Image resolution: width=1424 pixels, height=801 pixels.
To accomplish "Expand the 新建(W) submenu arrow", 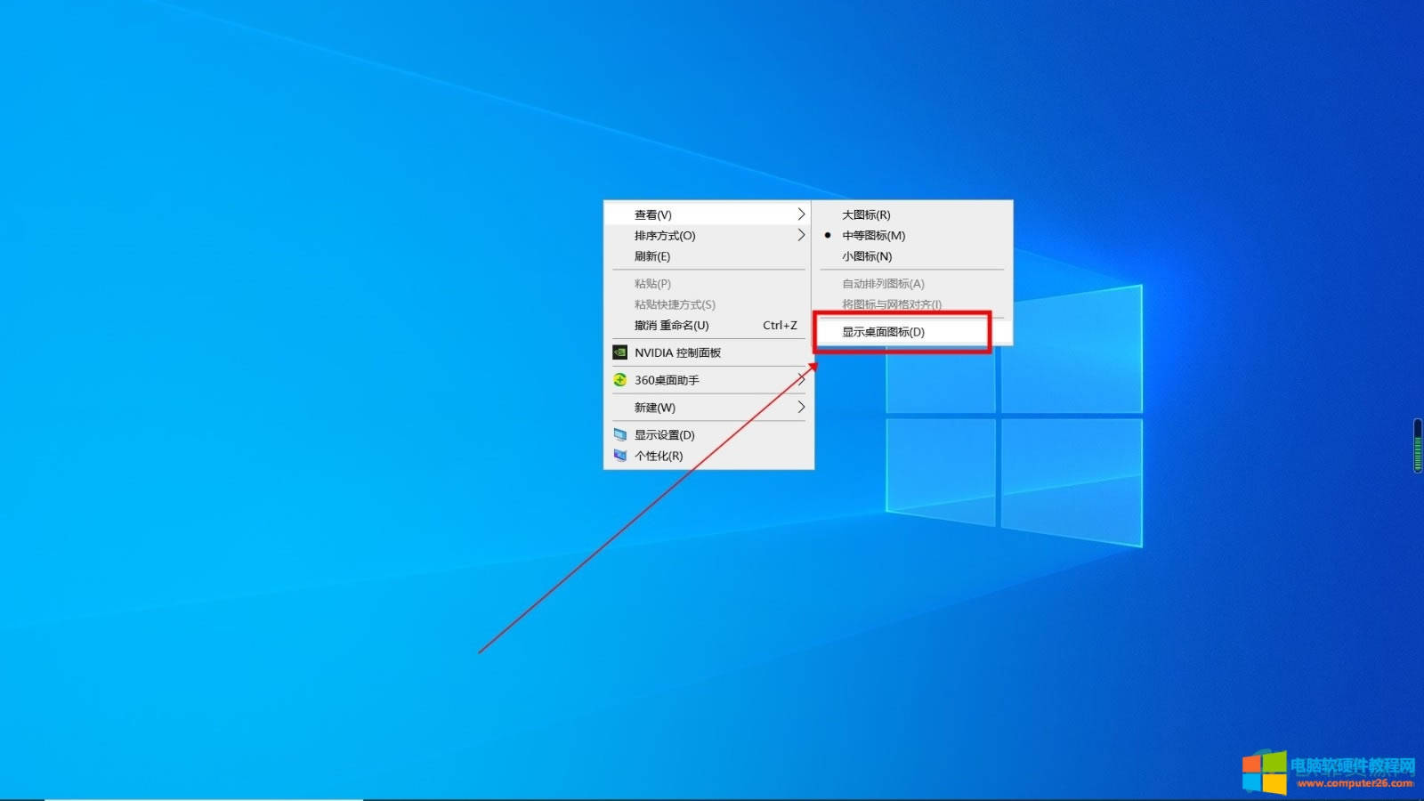I will [801, 408].
